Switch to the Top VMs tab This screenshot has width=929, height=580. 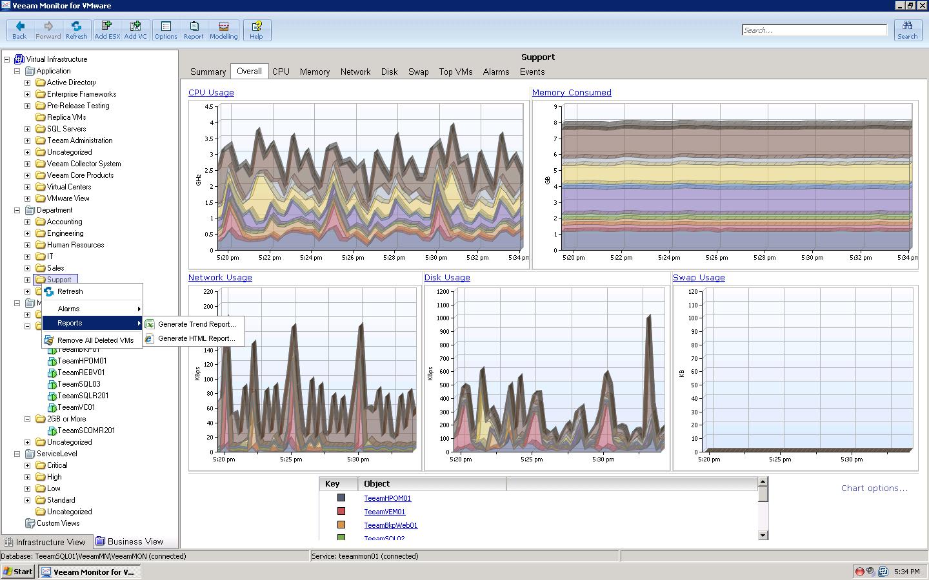pos(455,72)
